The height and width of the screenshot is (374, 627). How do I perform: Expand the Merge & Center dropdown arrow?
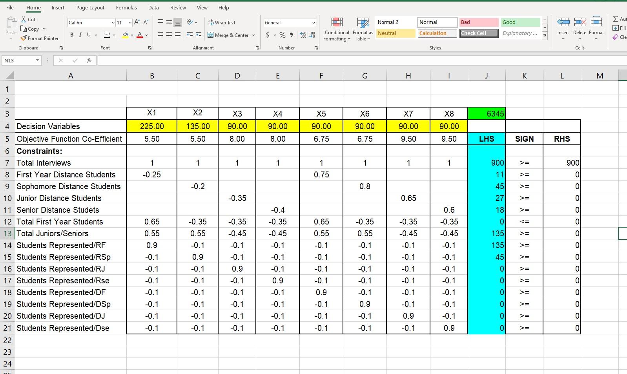(x=253, y=35)
